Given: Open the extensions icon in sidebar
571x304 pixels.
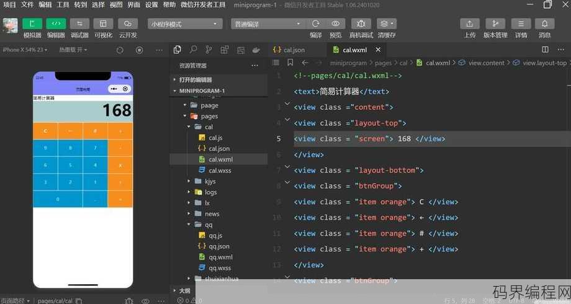Looking at the screenshot, I should pos(225,50).
